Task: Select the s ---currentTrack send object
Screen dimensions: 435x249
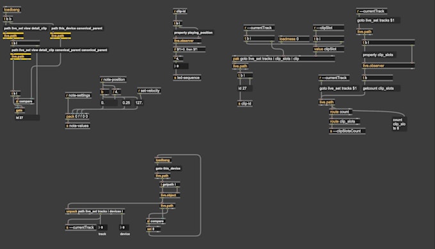Action: click(x=81, y=227)
